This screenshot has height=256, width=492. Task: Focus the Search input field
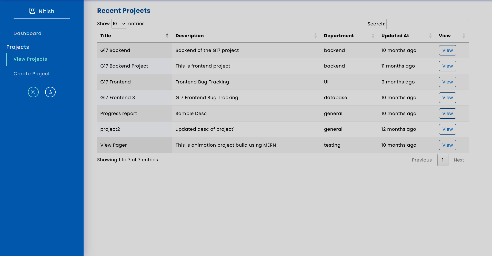427,24
